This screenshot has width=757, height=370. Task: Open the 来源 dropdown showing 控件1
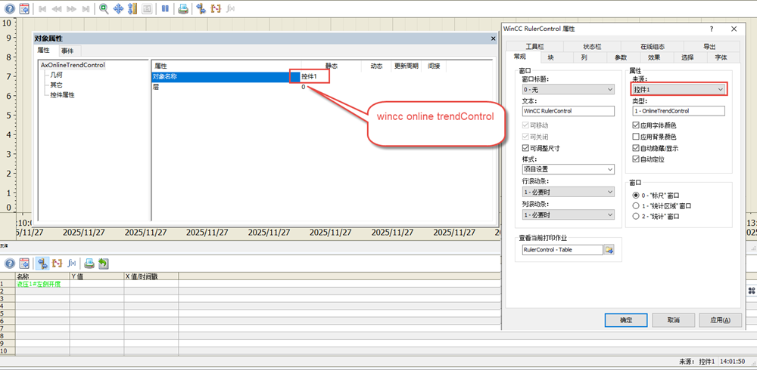tap(678, 89)
